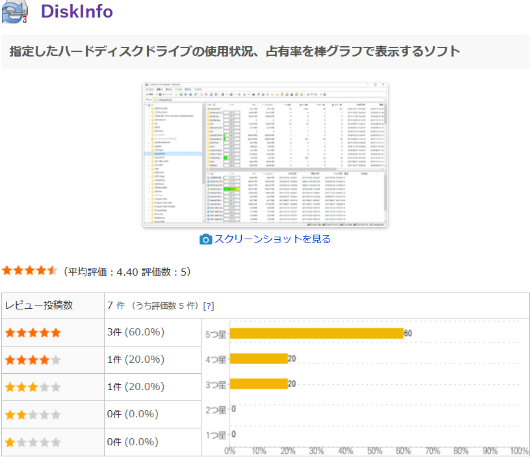Screen dimensions: 531x457
Task: Click the average rating stars icon
Action: pos(30,270)
